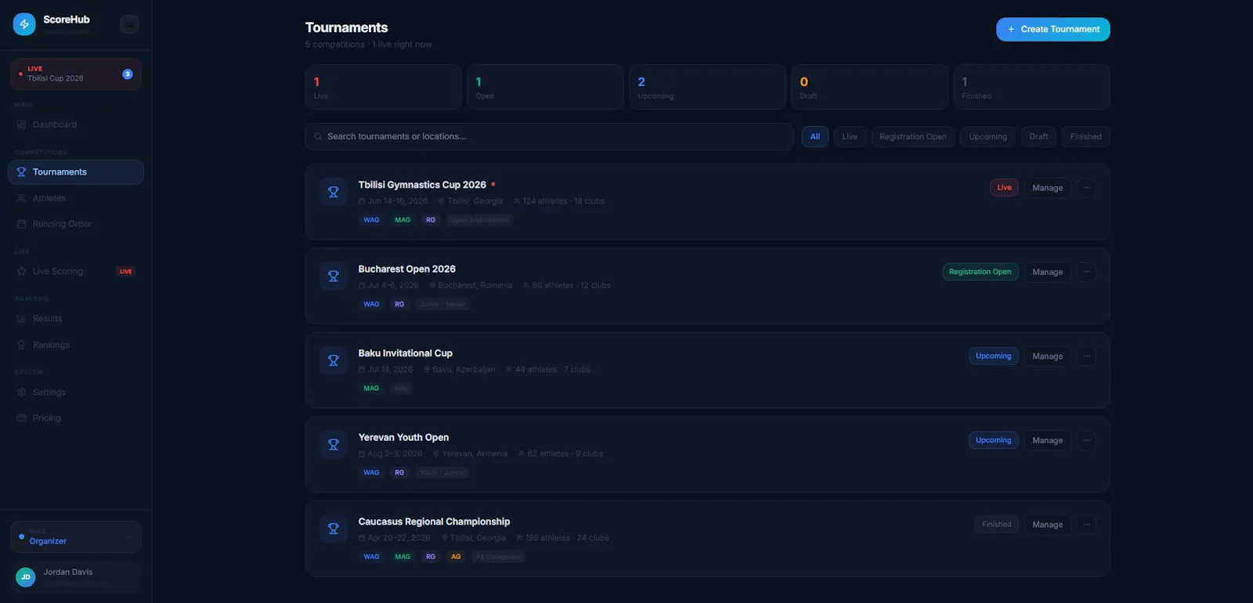
Task: Manage Baku Invitational Cup
Action: tap(1047, 356)
